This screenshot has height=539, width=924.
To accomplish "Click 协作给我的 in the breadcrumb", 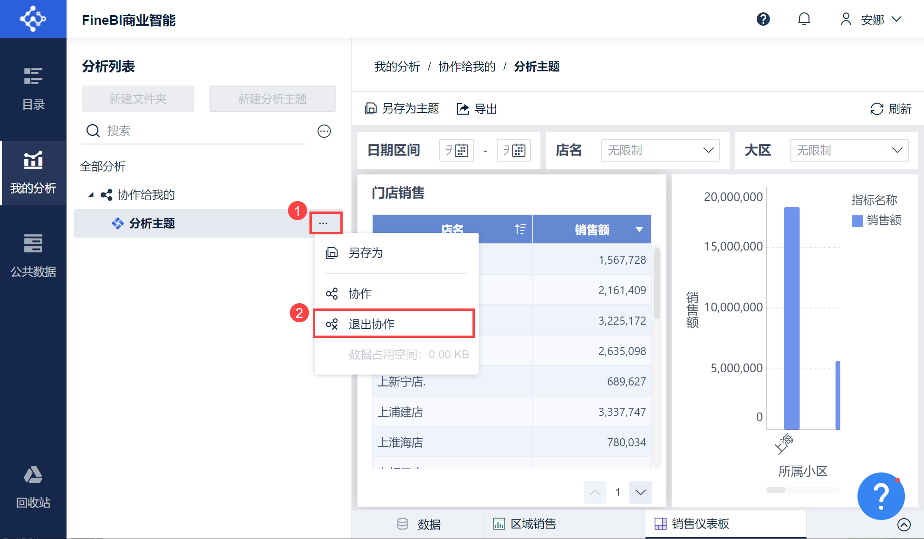I will 467,67.
